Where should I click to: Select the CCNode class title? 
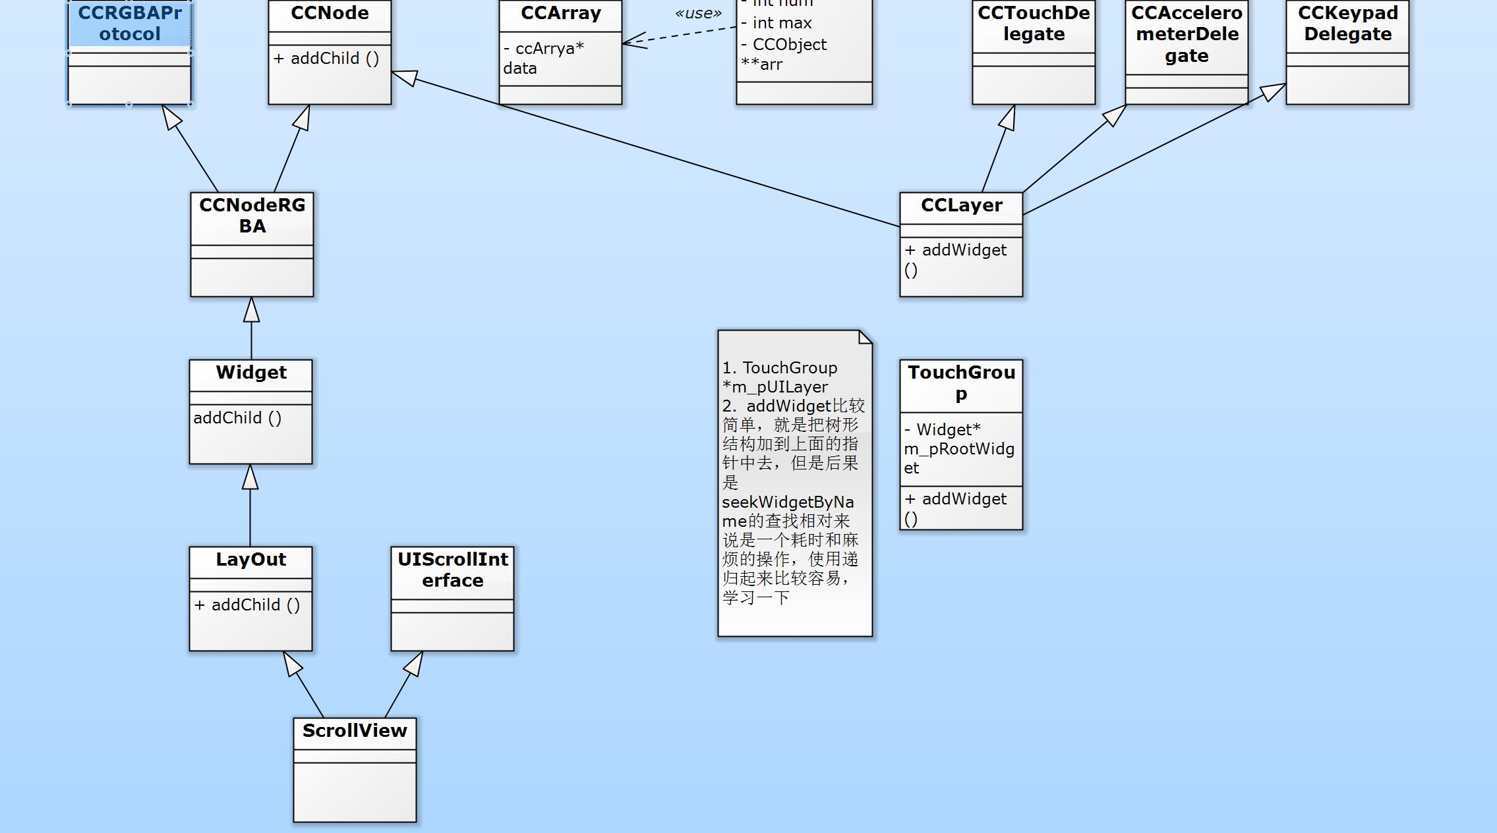pyautogui.click(x=330, y=13)
